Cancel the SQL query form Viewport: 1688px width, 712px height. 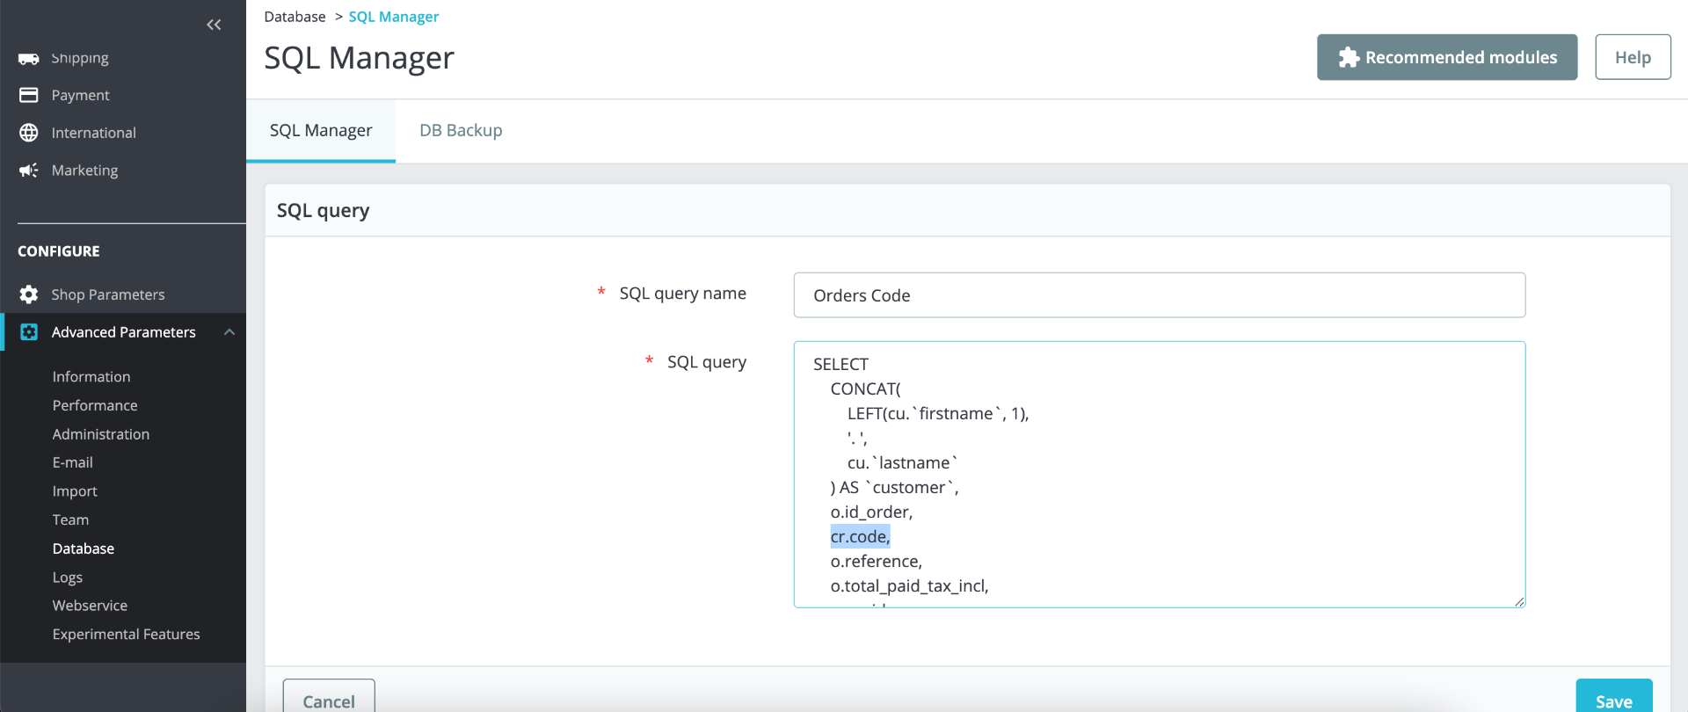pyautogui.click(x=329, y=701)
